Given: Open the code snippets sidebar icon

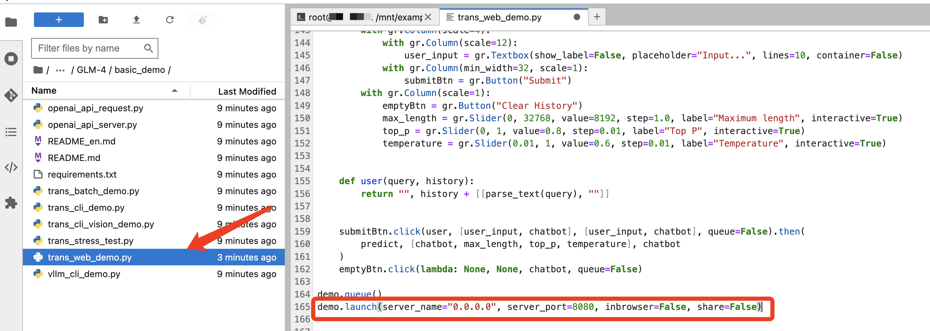Looking at the screenshot, I should (x=11, y=167).
